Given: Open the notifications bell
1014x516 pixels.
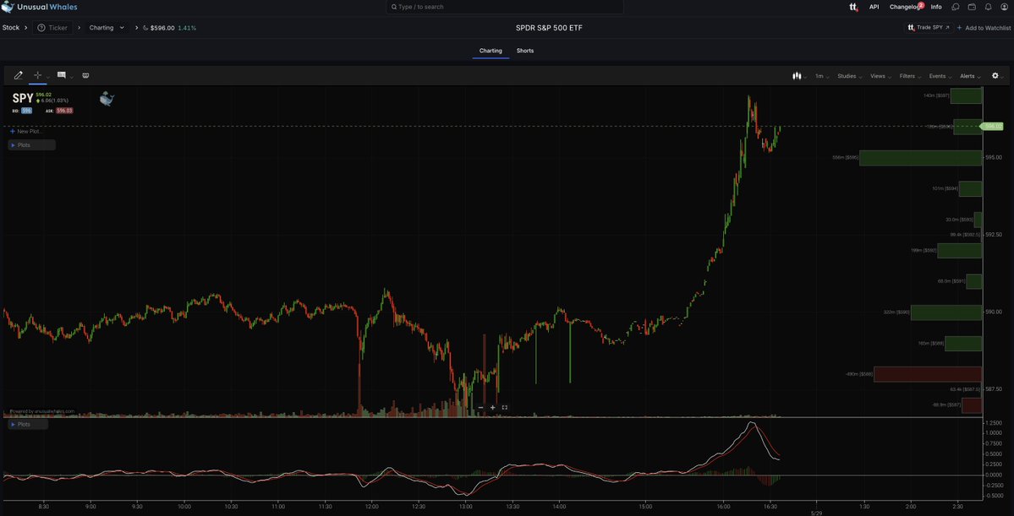Looking at the screenshot, I should (988, 7).
